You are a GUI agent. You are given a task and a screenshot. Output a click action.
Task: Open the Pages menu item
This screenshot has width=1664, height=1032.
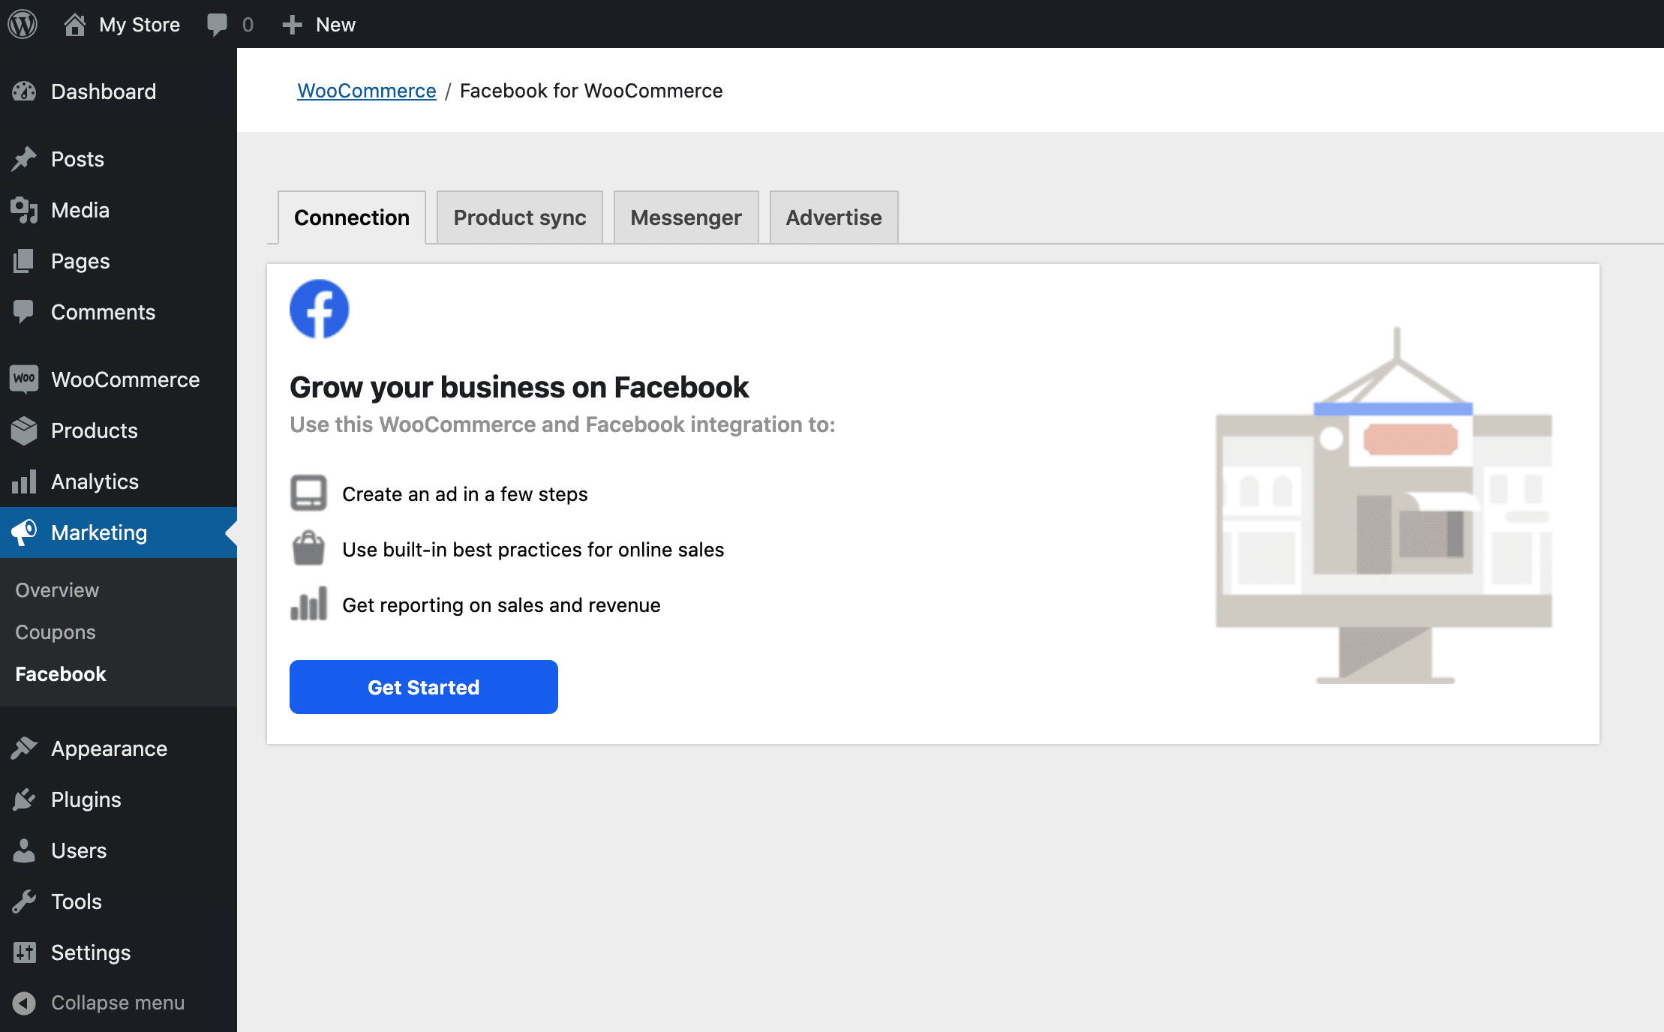tap(119, 261)
